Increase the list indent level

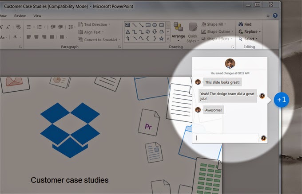[x=60, y=27]
